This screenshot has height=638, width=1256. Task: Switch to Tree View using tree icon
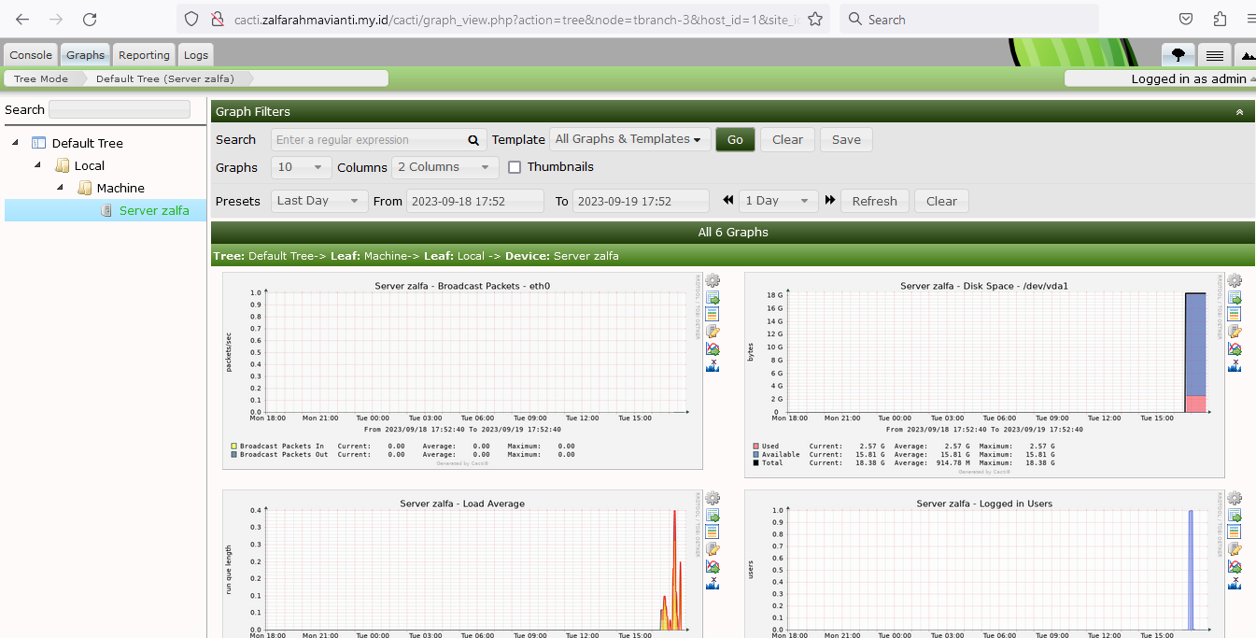(1178, 55)
